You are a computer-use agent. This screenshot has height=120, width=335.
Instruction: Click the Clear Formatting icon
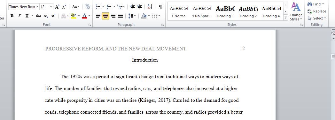point(87,7)
